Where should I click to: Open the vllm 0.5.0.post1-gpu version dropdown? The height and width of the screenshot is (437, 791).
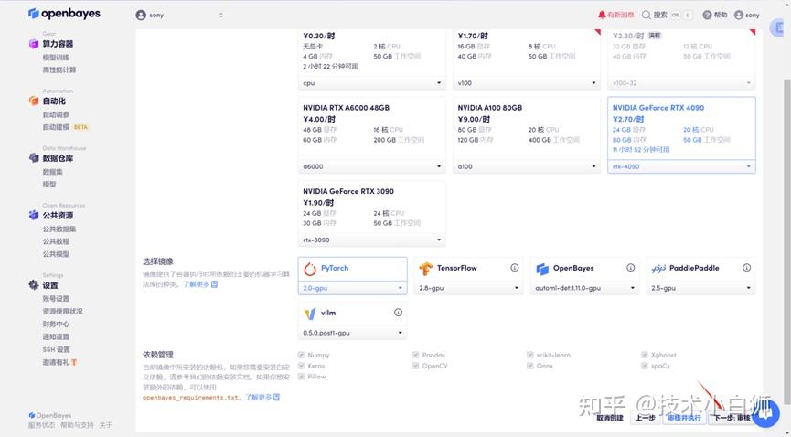pyautogui.click(x=353, y=333)
